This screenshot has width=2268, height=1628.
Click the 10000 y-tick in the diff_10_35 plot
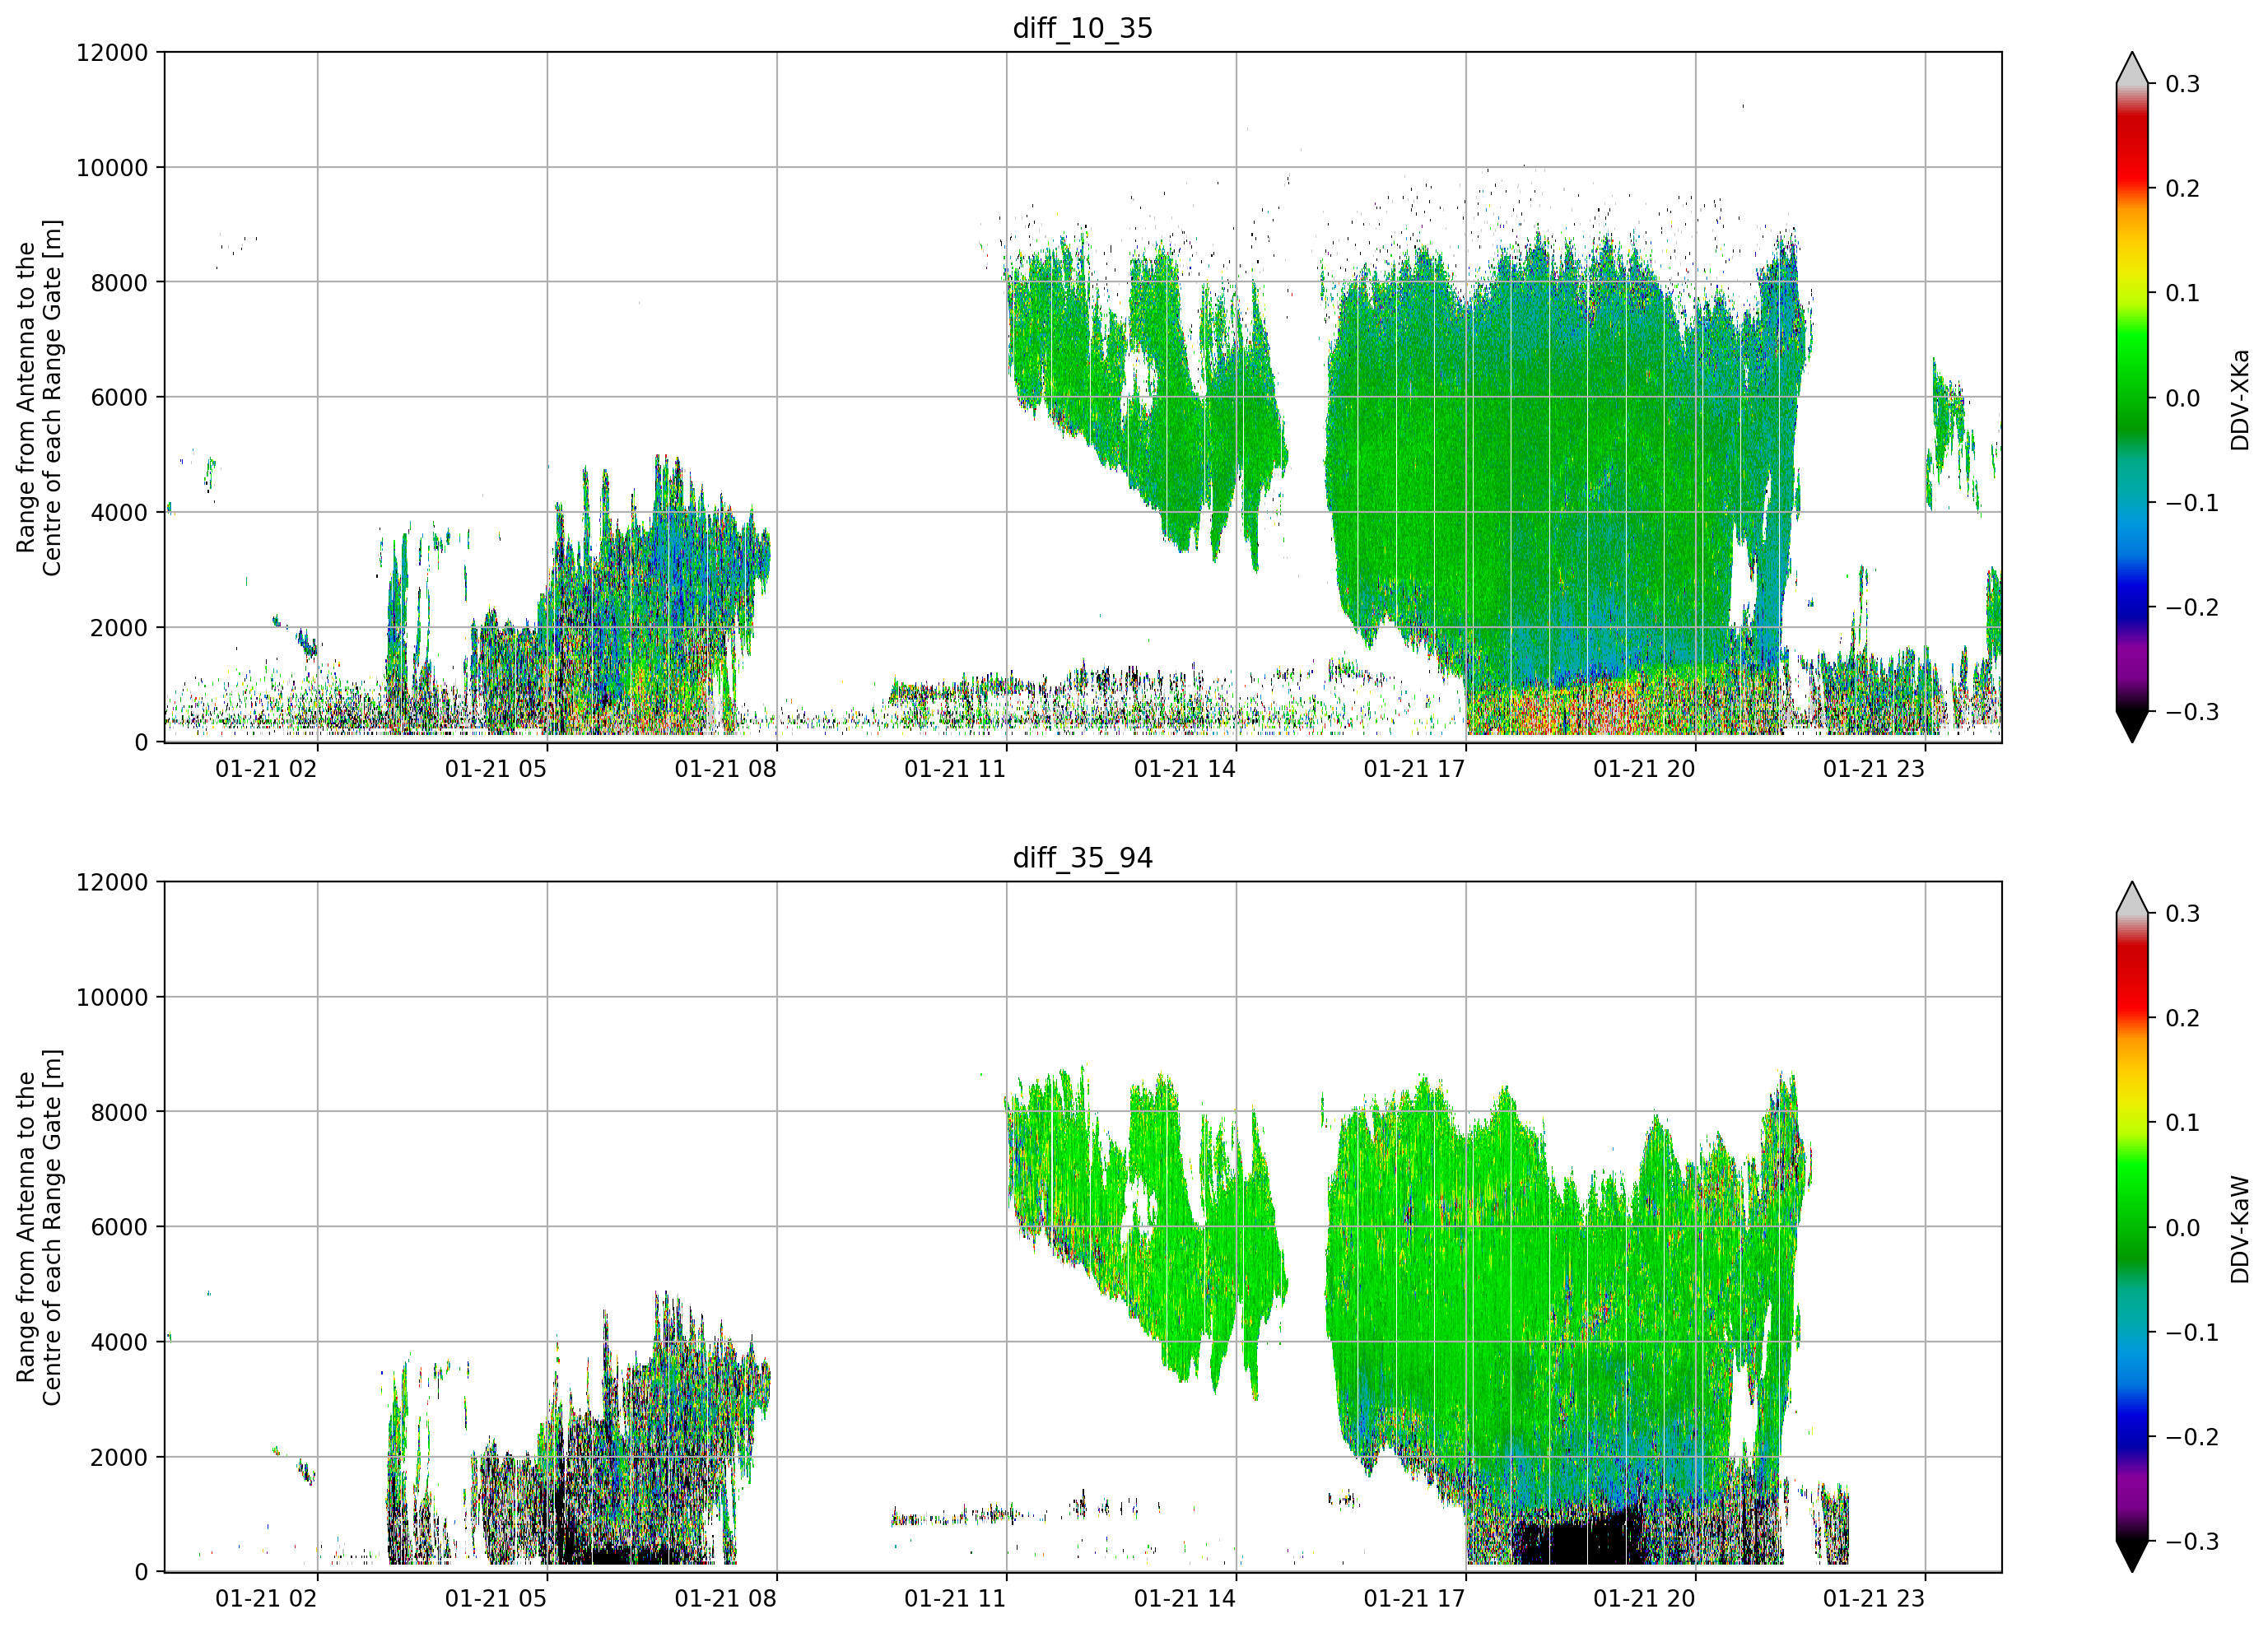112,168
